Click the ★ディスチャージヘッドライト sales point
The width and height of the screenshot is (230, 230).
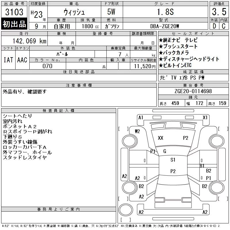coord(189,59)
